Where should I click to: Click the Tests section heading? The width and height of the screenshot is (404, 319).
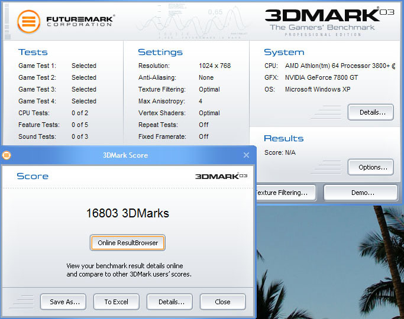33,52
